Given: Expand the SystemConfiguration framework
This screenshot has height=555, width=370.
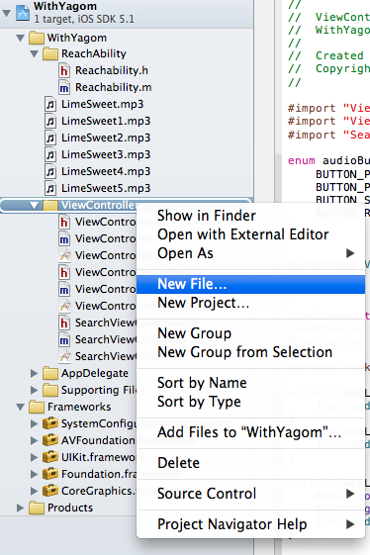Looking at the screenshot, I should 34,423.
